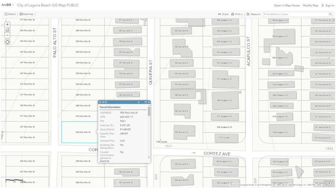Image resolution: width=336 pixels, height=188 pixels.
Task: Toggle the Details panel
Action: point(10,14)
